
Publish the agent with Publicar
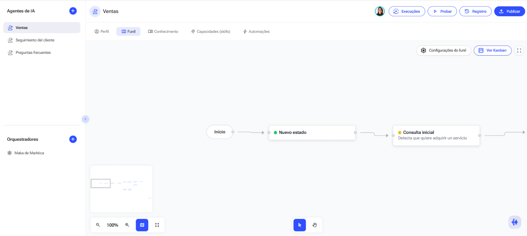(509, 11)
